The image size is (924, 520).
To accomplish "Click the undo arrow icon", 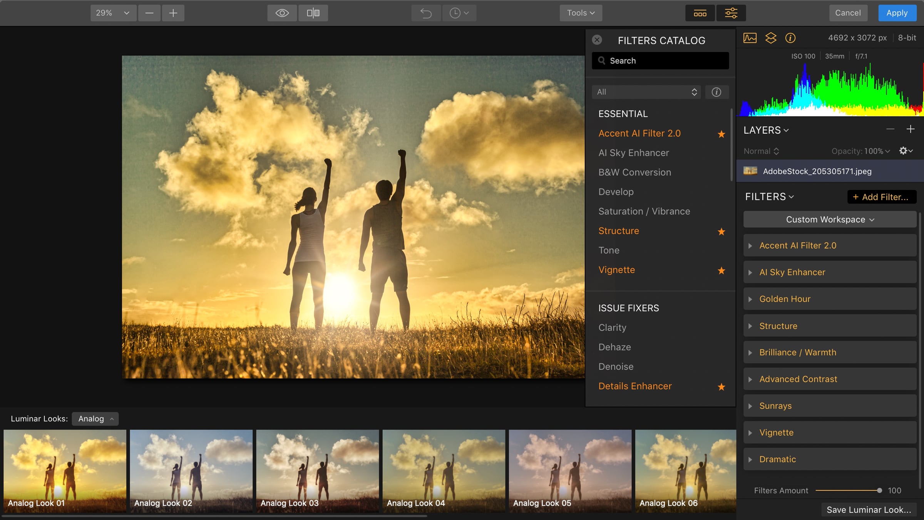I will tap(426, 13).
